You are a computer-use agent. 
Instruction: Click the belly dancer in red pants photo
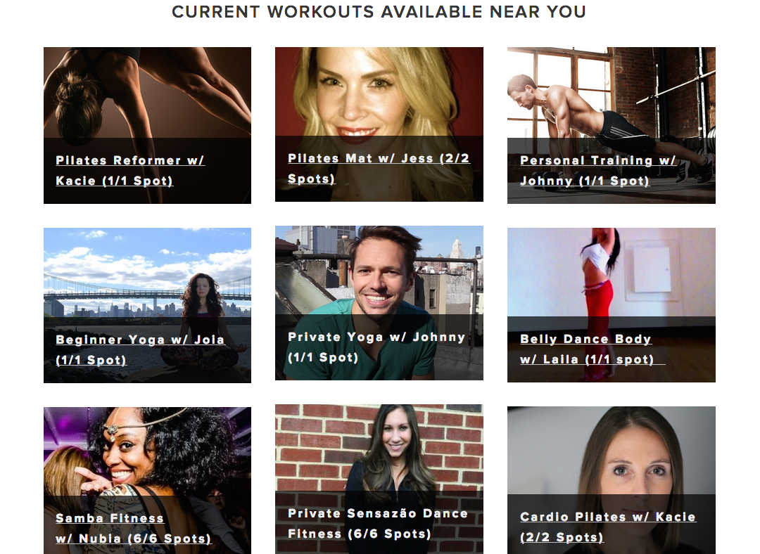(612, 272)
